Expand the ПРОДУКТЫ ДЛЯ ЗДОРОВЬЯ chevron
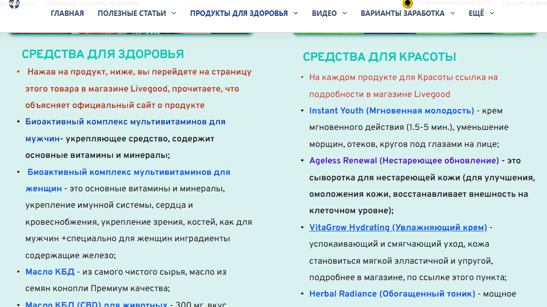The image size is (547, 307). 296,13
